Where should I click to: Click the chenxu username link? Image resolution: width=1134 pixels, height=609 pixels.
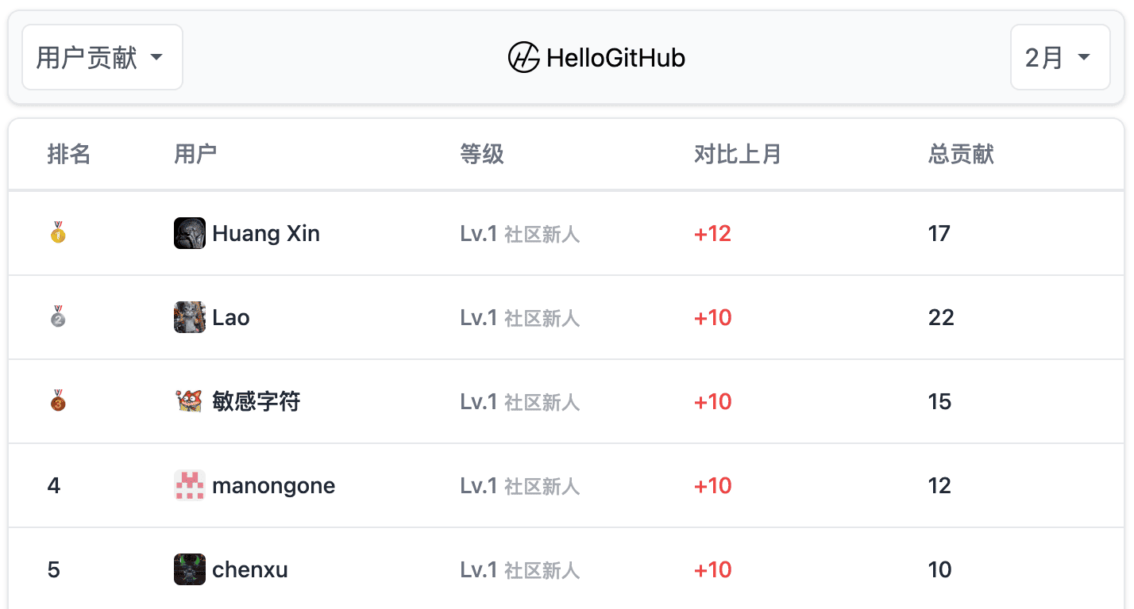[249, 570]
